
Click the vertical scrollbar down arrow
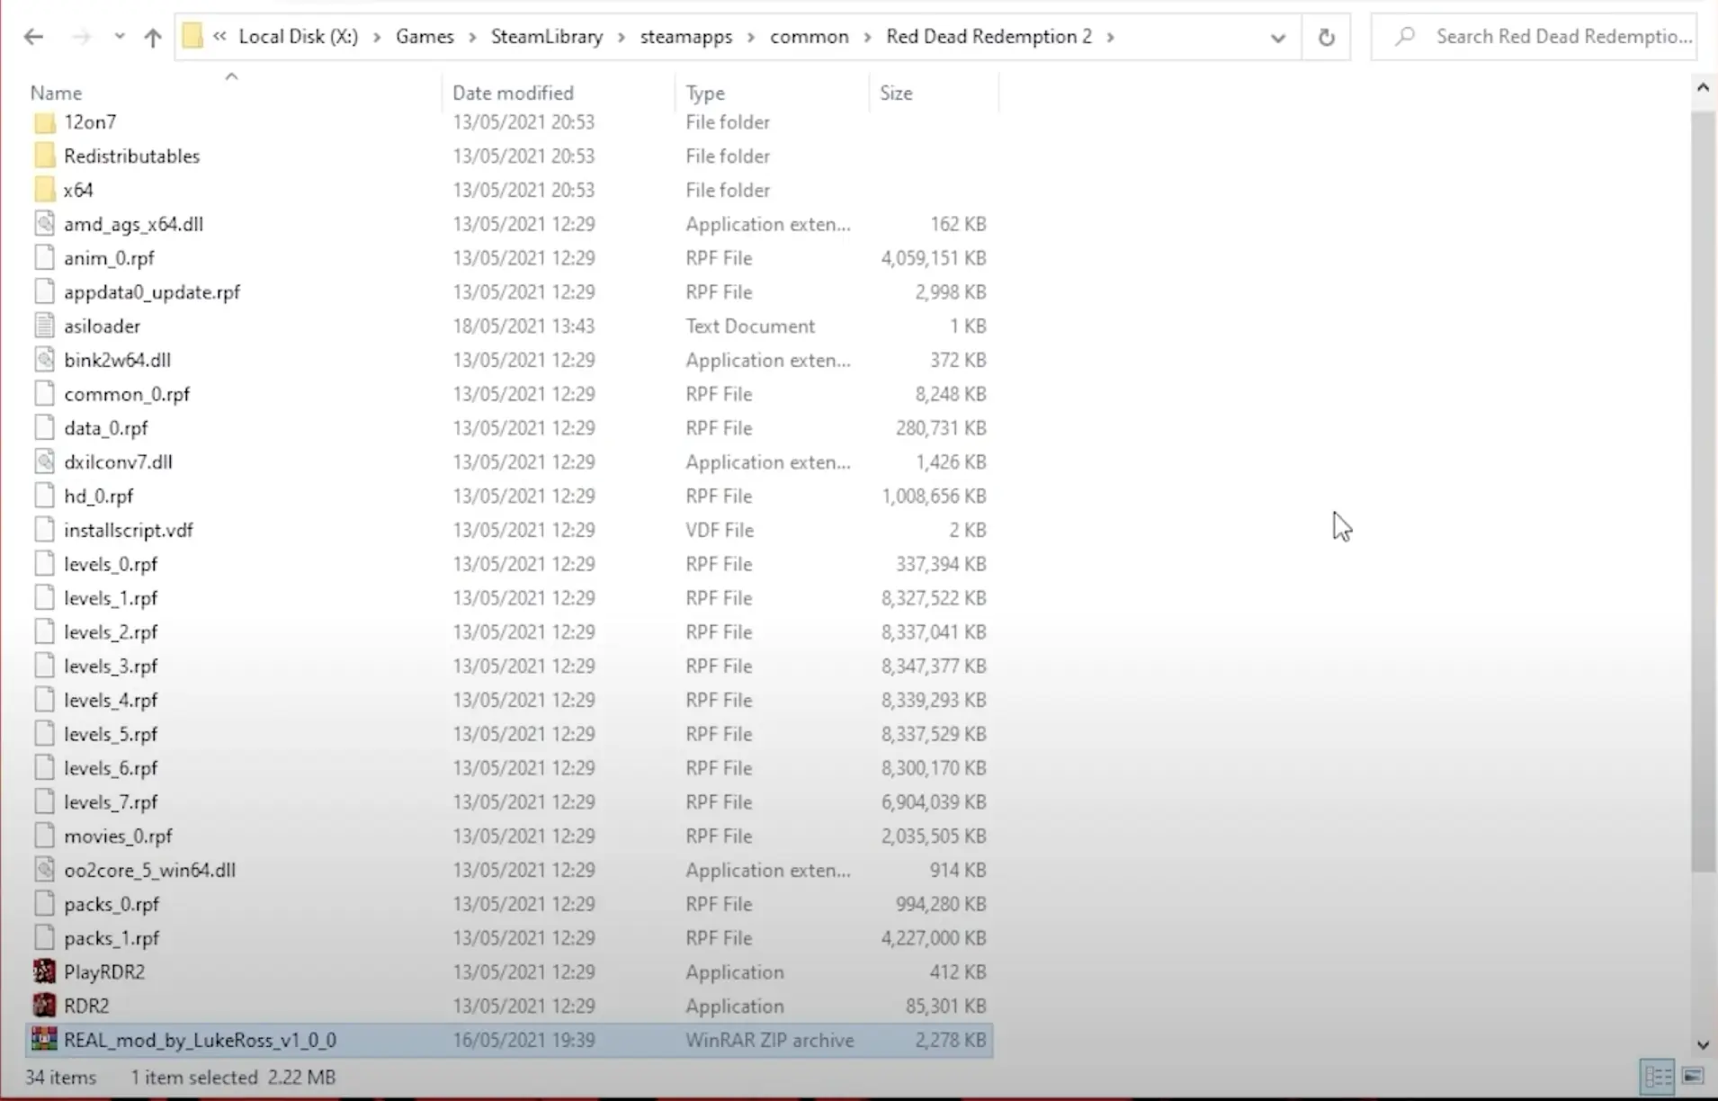tap(1702, 1044)
